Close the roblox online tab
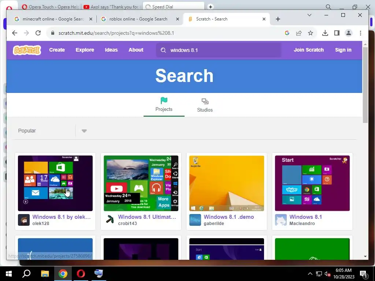This screenshot has height=281, width=375. click(x=178, y=19)
